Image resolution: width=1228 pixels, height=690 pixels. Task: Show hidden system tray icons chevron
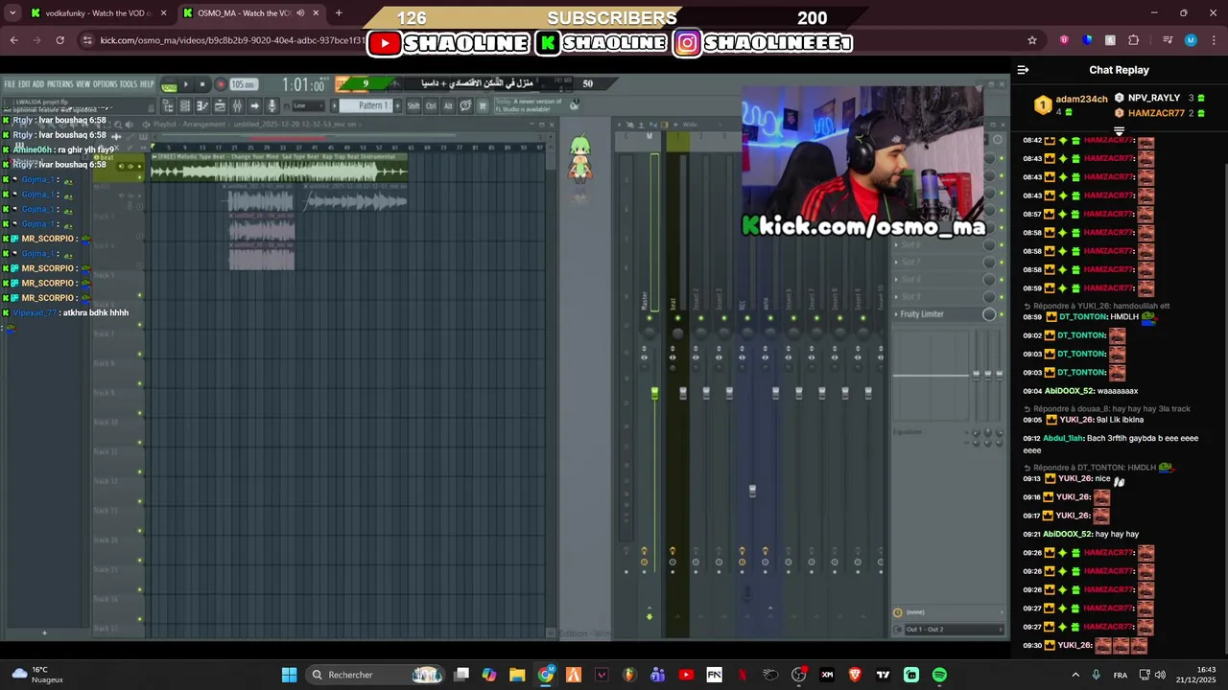1074,675
